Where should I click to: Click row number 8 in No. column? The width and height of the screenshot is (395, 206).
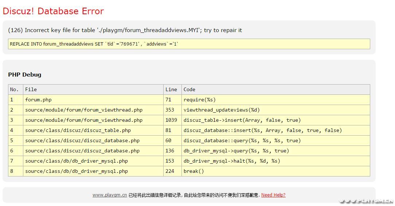[x=16, y=171]
